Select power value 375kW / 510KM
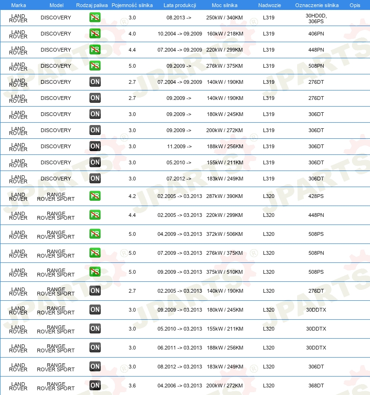 pyautogui.click(x=225, y=272)
